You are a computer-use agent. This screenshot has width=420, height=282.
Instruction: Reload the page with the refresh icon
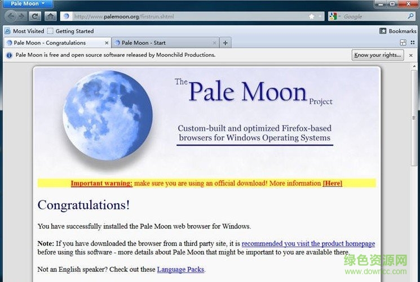pyautogui.click(x=35, y=16)
